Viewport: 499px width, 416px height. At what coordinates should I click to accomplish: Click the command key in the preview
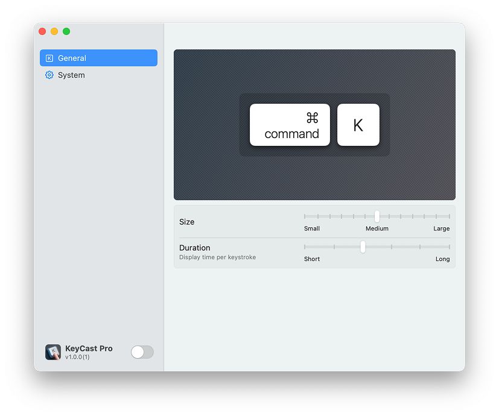(290, 125)
